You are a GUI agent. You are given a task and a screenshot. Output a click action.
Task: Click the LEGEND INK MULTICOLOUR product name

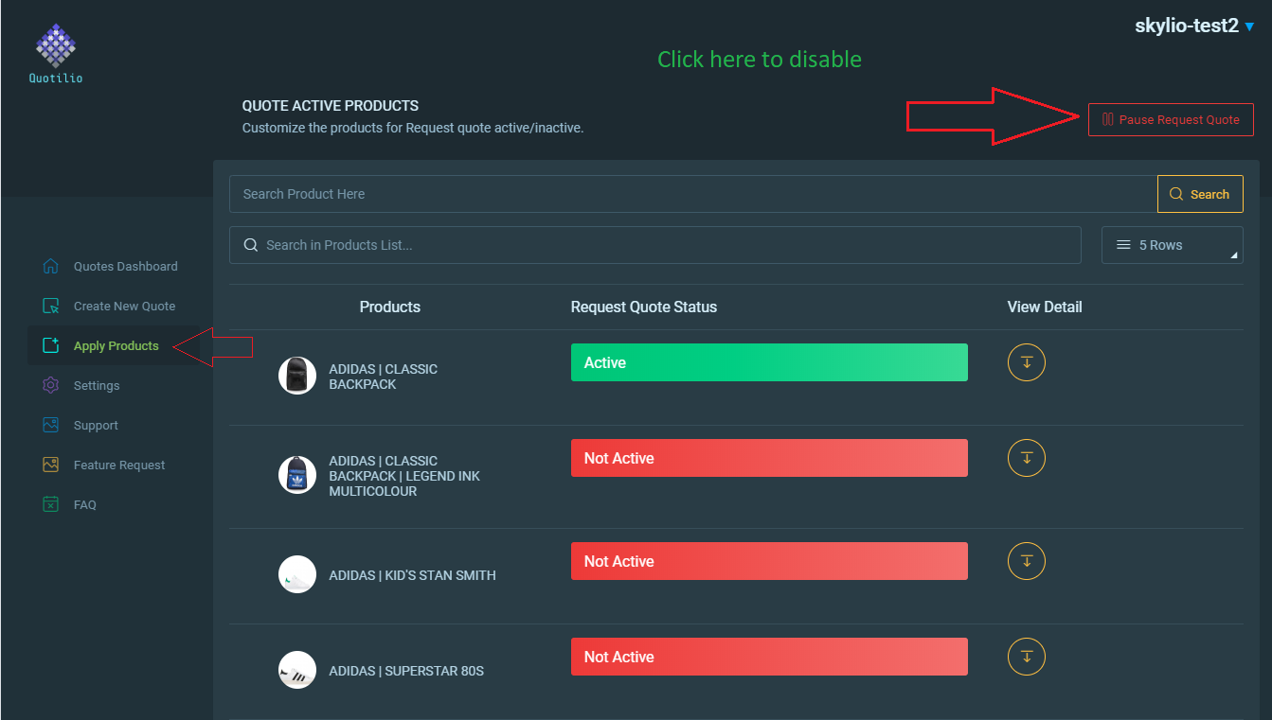click(404, 476)
